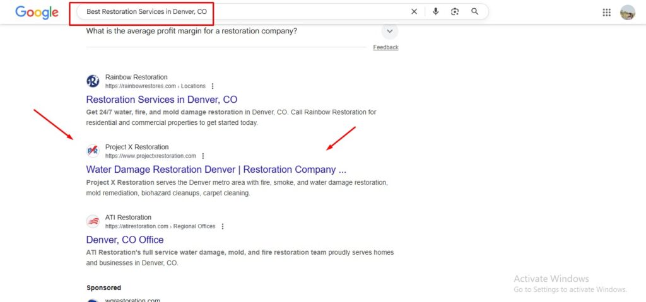This screenshot has width=646, height=302.
Task: Open Water Damage Restoration Denver result
Action: [x=216, y=170]
